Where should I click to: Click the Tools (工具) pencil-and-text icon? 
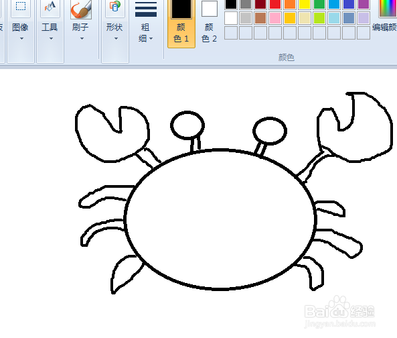coord(50,7)
